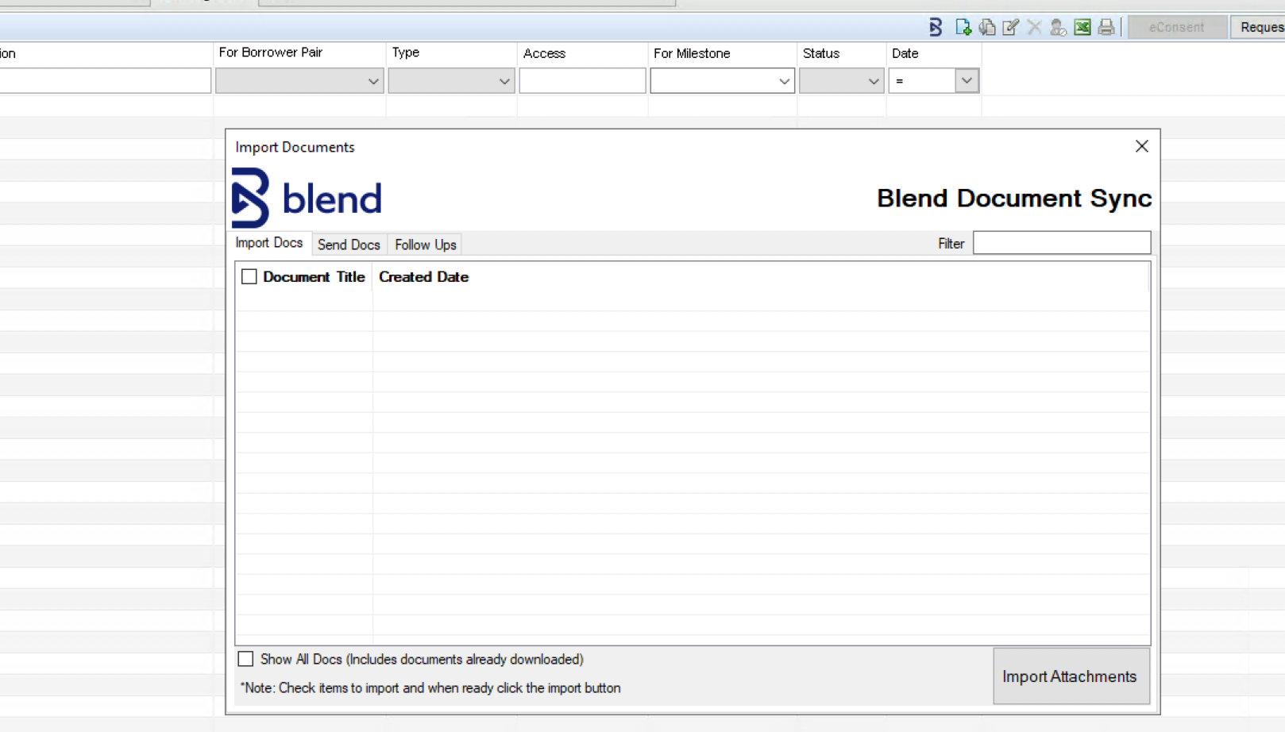
Task: Click the delete X toolbar icon
Action: 1034,27
